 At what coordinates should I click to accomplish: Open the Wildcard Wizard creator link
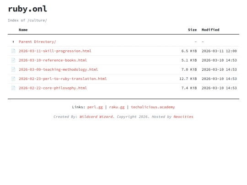[x=96, y=117]
